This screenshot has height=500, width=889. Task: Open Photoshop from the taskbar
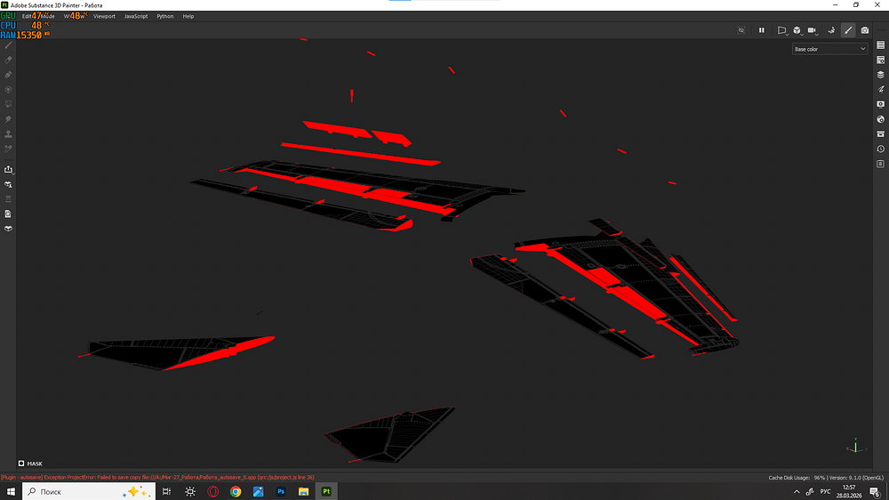point(281,491)
